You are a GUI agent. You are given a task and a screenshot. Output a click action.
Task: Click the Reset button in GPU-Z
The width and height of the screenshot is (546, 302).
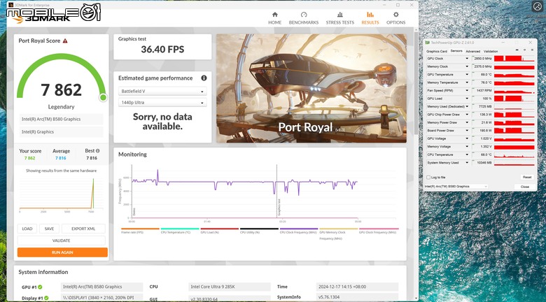pyautogui.click(x=527, y=177)
